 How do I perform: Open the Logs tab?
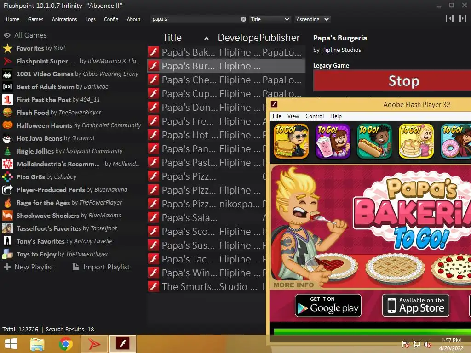pyautogui.click(x=91, y=19)
